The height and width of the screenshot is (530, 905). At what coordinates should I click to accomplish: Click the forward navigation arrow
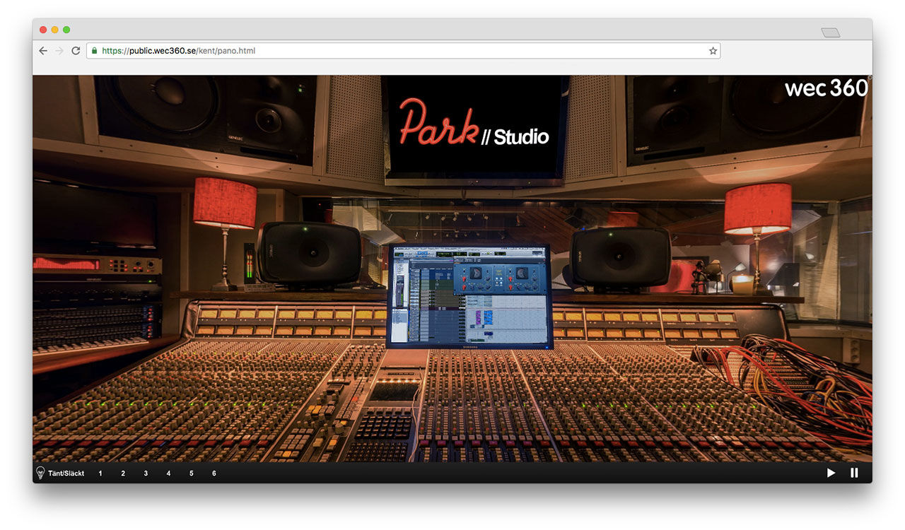coord(59,50)
